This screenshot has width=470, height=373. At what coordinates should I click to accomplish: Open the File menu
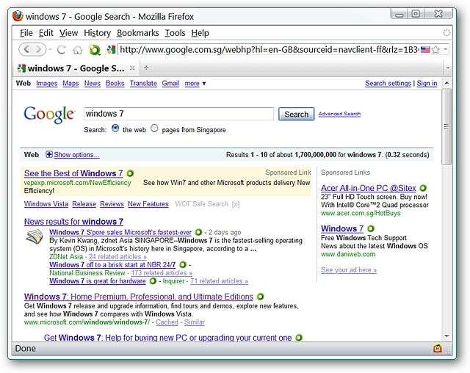[26, 33]
